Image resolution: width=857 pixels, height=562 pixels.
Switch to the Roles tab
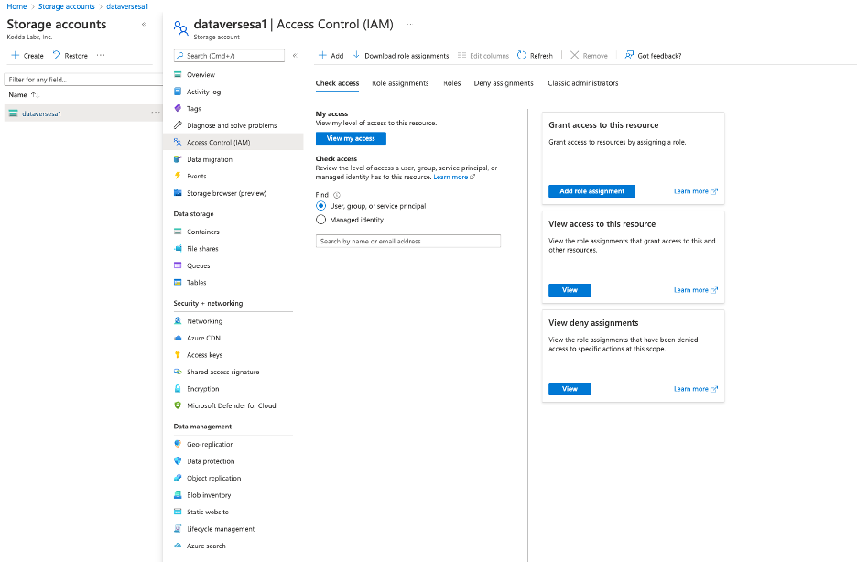452,83
